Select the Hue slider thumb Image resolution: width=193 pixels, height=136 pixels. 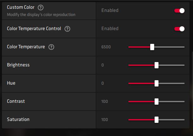[x=156, y=83]
